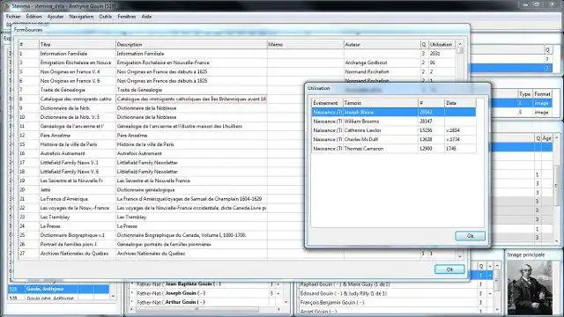Viewport: 564px width, 317px height.
Task: Click Ok in the FormSources window
Action: tap(449, 269)
